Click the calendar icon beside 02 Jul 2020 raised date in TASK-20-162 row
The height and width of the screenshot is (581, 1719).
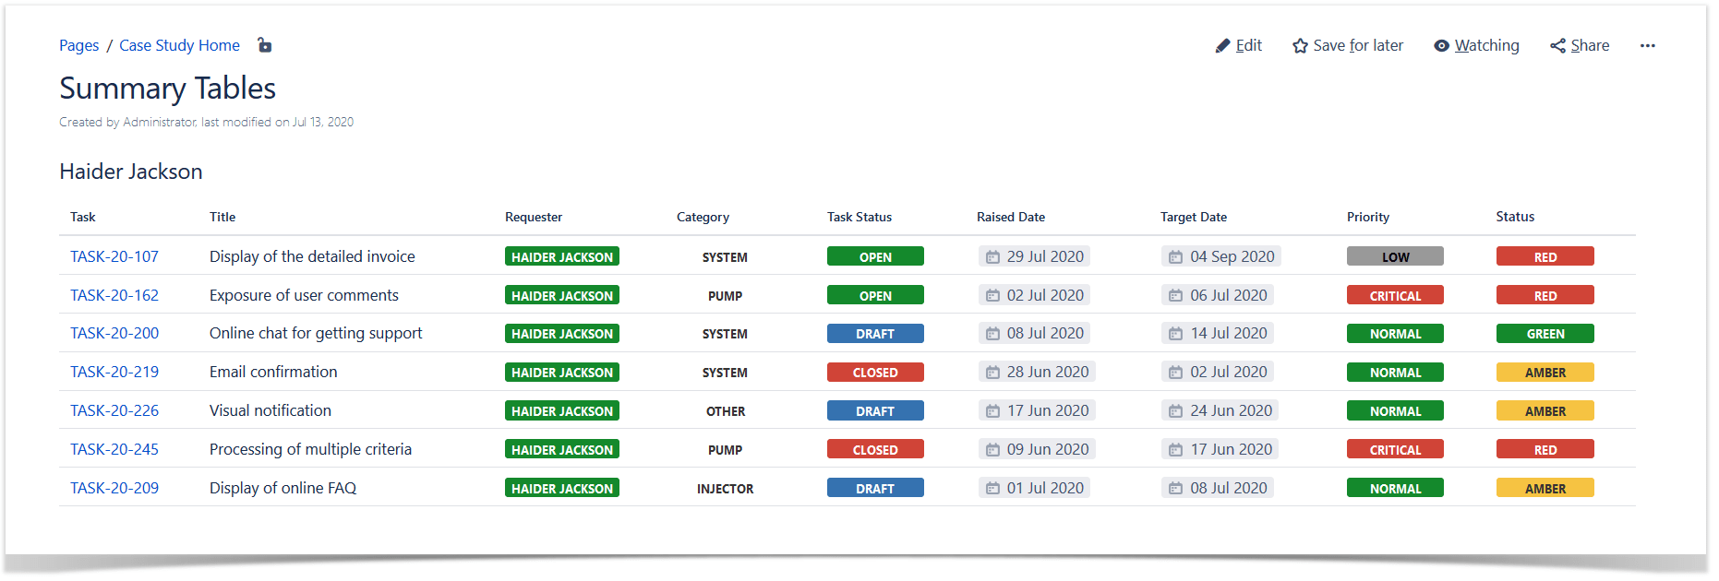pos(992,296)
